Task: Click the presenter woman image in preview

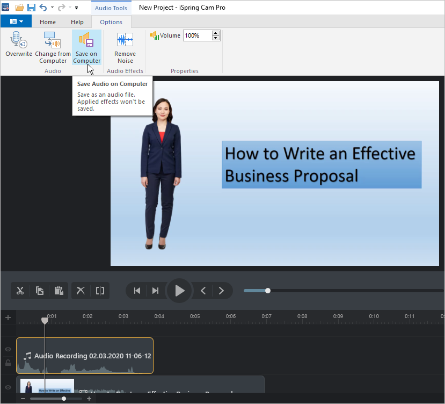Action: (x=161, y=174)
